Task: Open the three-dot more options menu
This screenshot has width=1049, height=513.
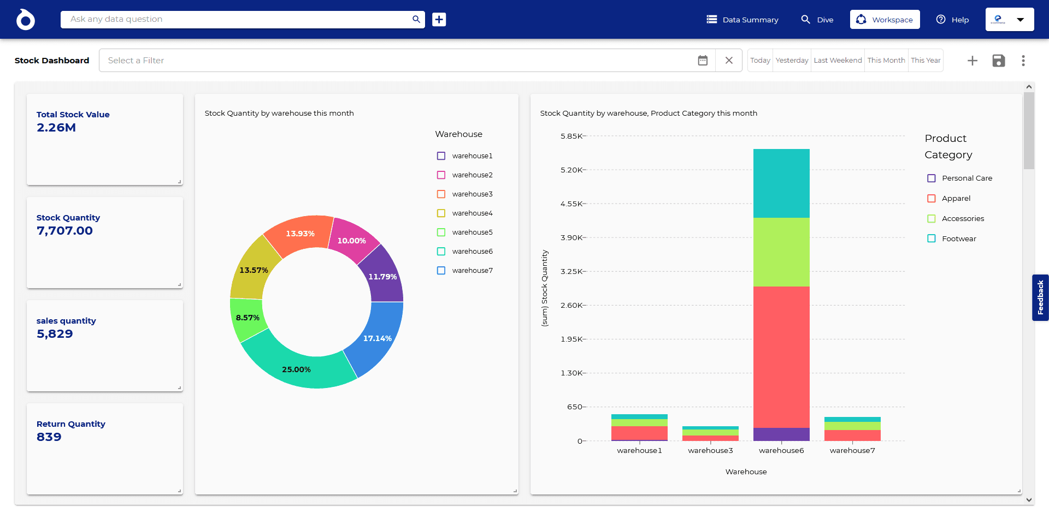Action: tap(1023, 61)
